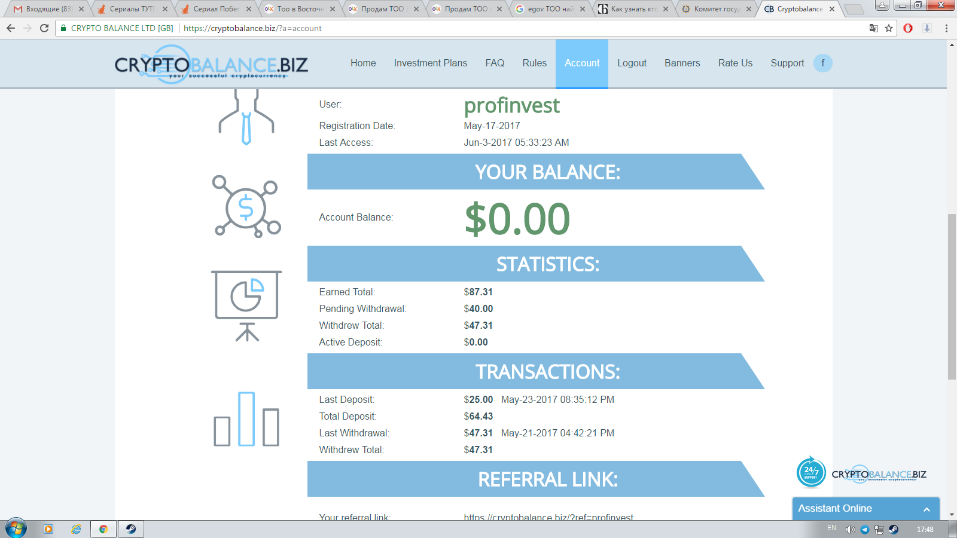Click Logout in the navigation bar
The width and height of the screenshot is (957, 538).
(632, 63)
